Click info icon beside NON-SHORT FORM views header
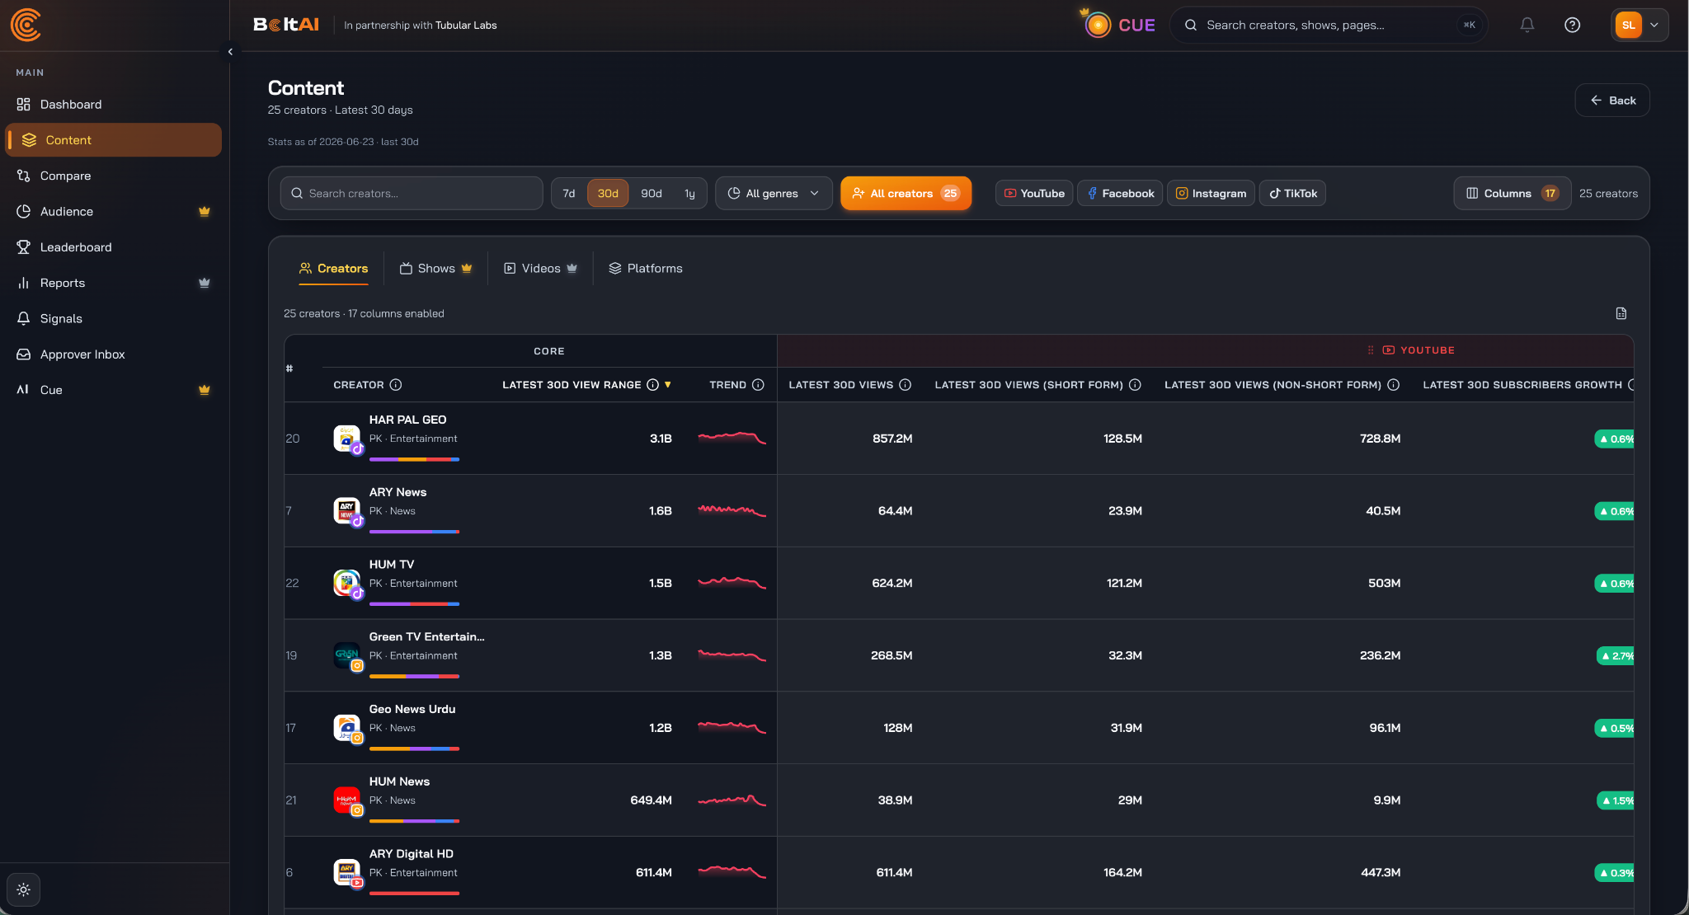 [1394, 385]
